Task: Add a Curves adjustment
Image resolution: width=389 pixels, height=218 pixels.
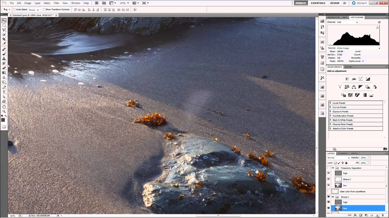Action: pyautogui.click(x=361, y=79)
